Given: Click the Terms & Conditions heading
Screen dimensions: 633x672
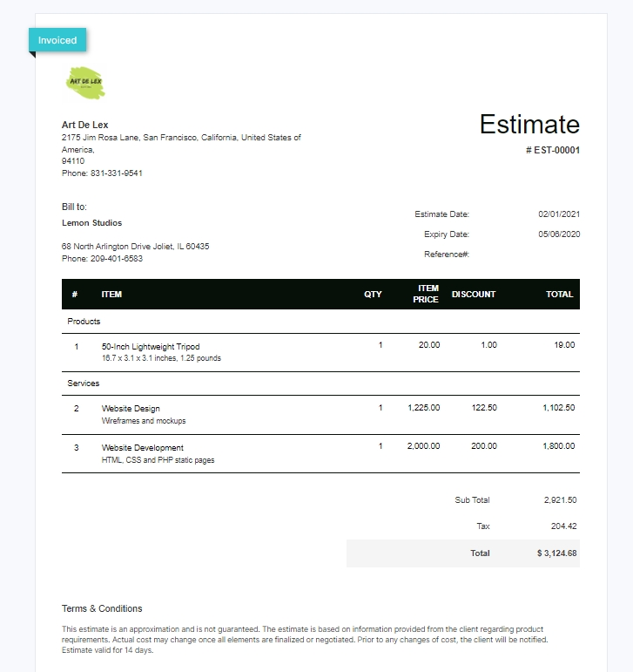Looking at the screenshot, I should [102, 608].
